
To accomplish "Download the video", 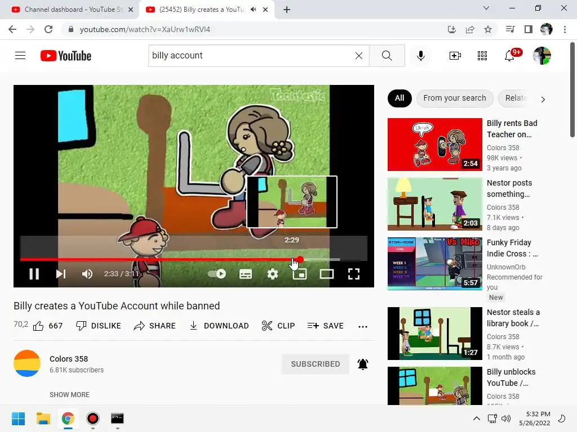I will tap(219, 326).
